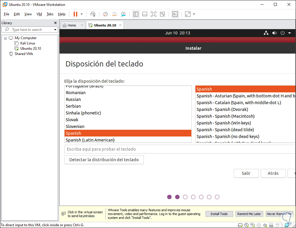Take a snapshot of this virtual machine
The height and width of the screenshot is (228, 296).
(105, 14)
